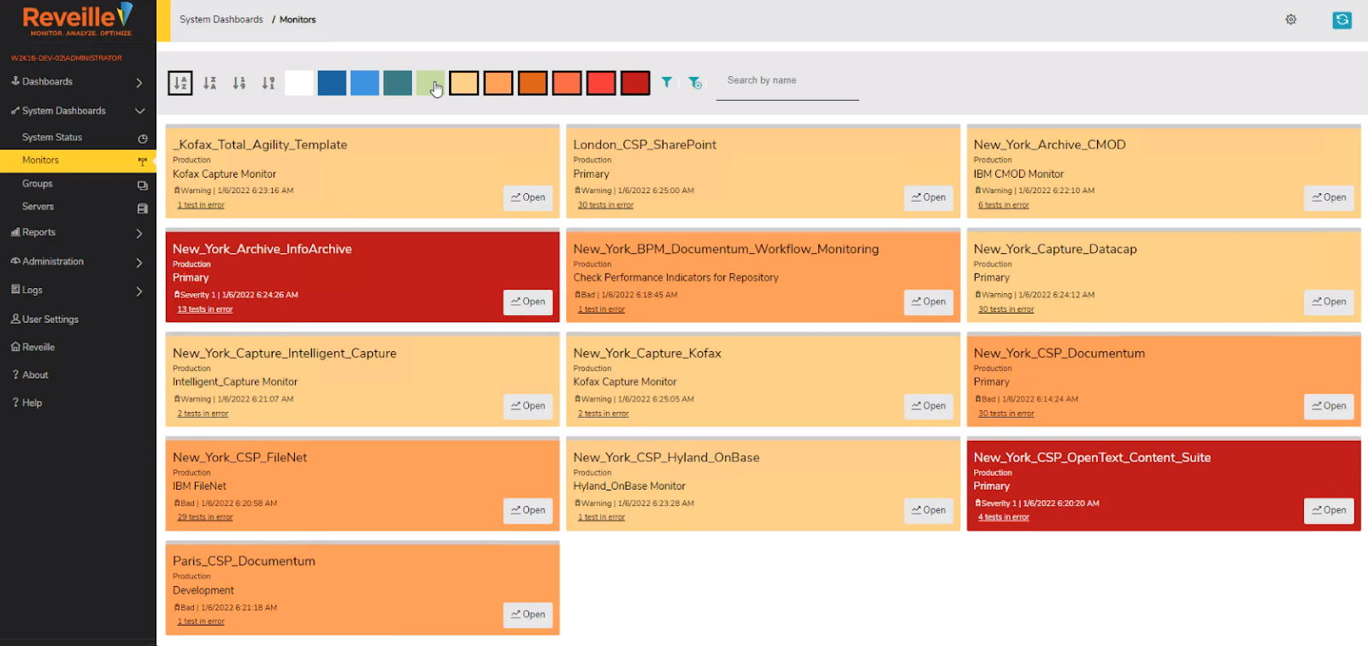1368x646 pixels.
Task: Open the New_York_Capture_Datacap monitor
Action: click(x=1329, y=302)
